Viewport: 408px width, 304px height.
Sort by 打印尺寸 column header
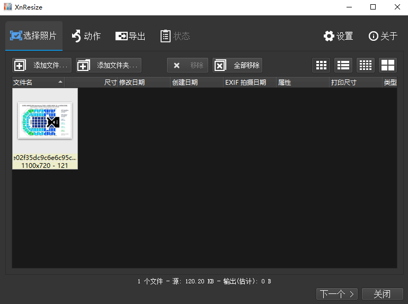coord(355,83)
